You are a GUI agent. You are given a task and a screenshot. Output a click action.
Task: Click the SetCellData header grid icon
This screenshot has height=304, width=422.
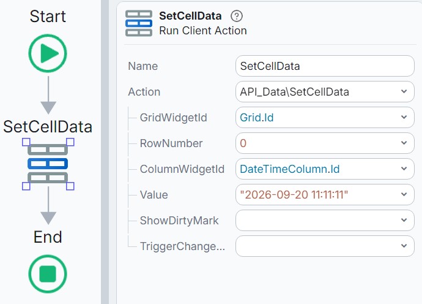139,23
